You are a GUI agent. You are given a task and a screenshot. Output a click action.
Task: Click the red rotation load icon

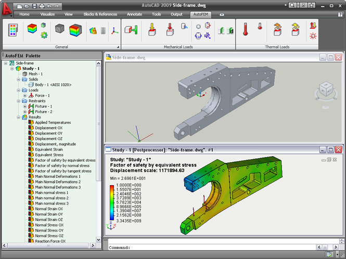pyautogui.click(x=208, y=25)
